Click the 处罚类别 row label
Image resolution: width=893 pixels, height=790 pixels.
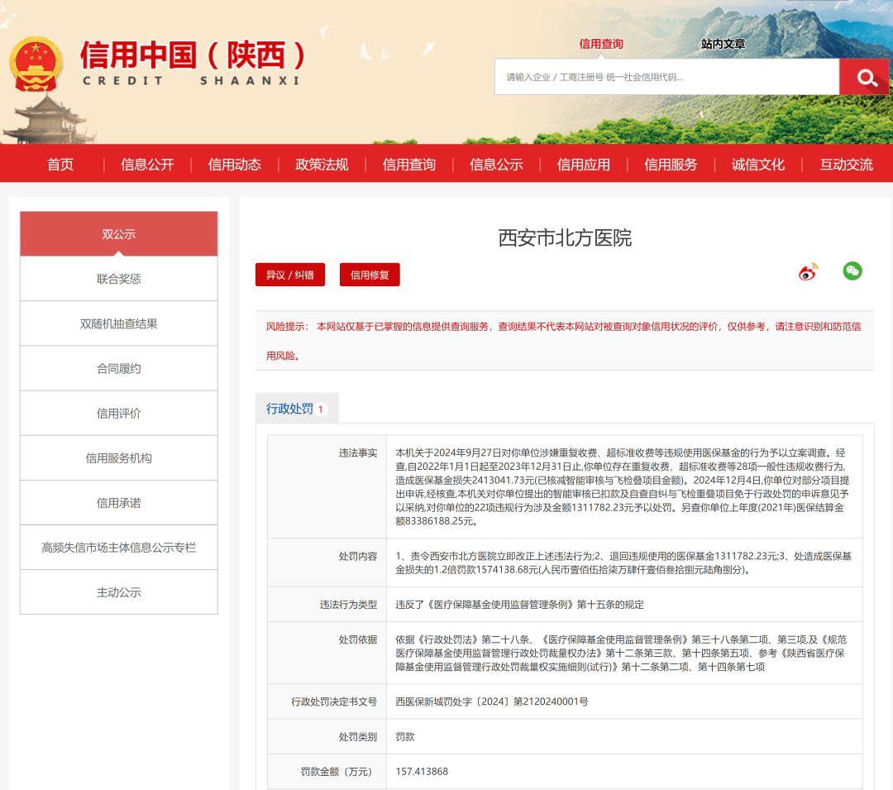point(358,737)
